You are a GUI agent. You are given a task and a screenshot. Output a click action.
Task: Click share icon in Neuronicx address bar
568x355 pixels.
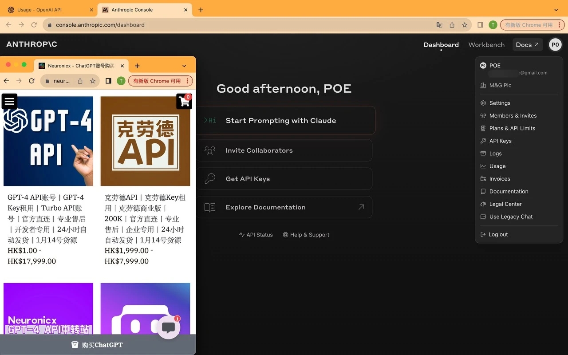pyautogui.click(x=80, y=81)
